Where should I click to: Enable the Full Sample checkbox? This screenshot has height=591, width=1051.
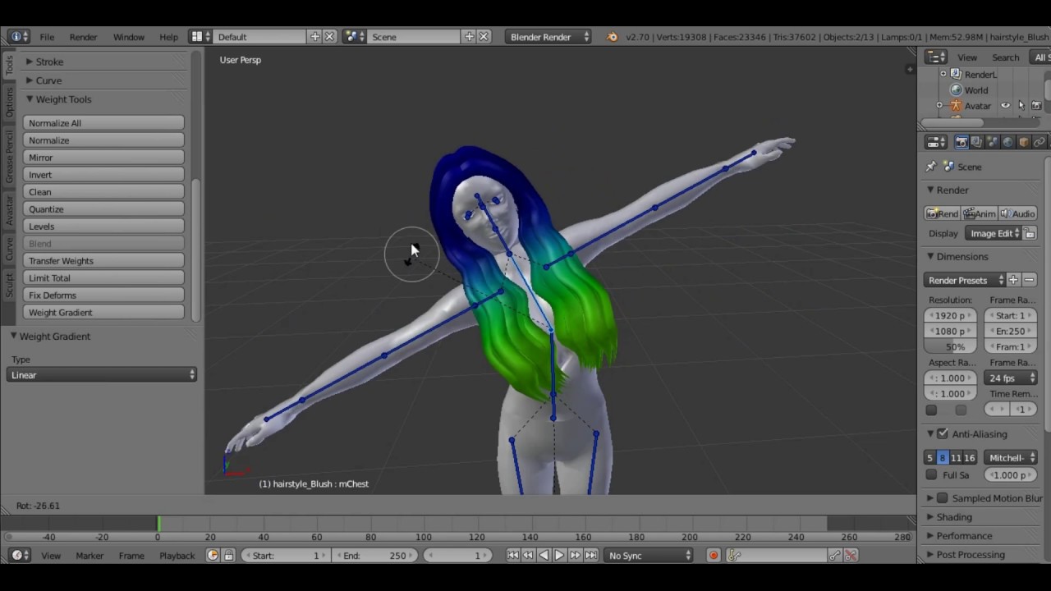click(x=931, y=475)
